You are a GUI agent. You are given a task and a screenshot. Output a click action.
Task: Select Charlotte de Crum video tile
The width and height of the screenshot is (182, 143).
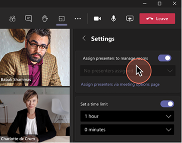click(x=35, y=115)
